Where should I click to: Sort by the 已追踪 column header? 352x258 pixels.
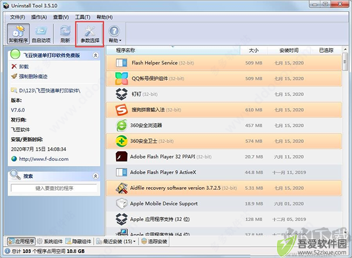(326, 50)
